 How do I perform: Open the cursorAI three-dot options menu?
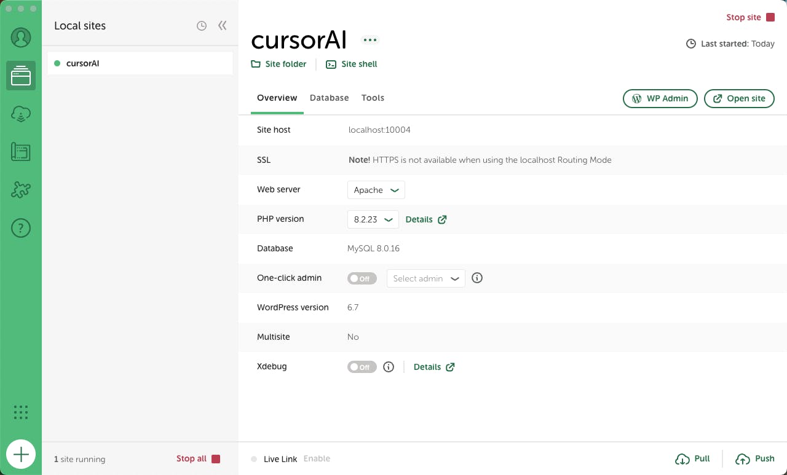point(370,40)
